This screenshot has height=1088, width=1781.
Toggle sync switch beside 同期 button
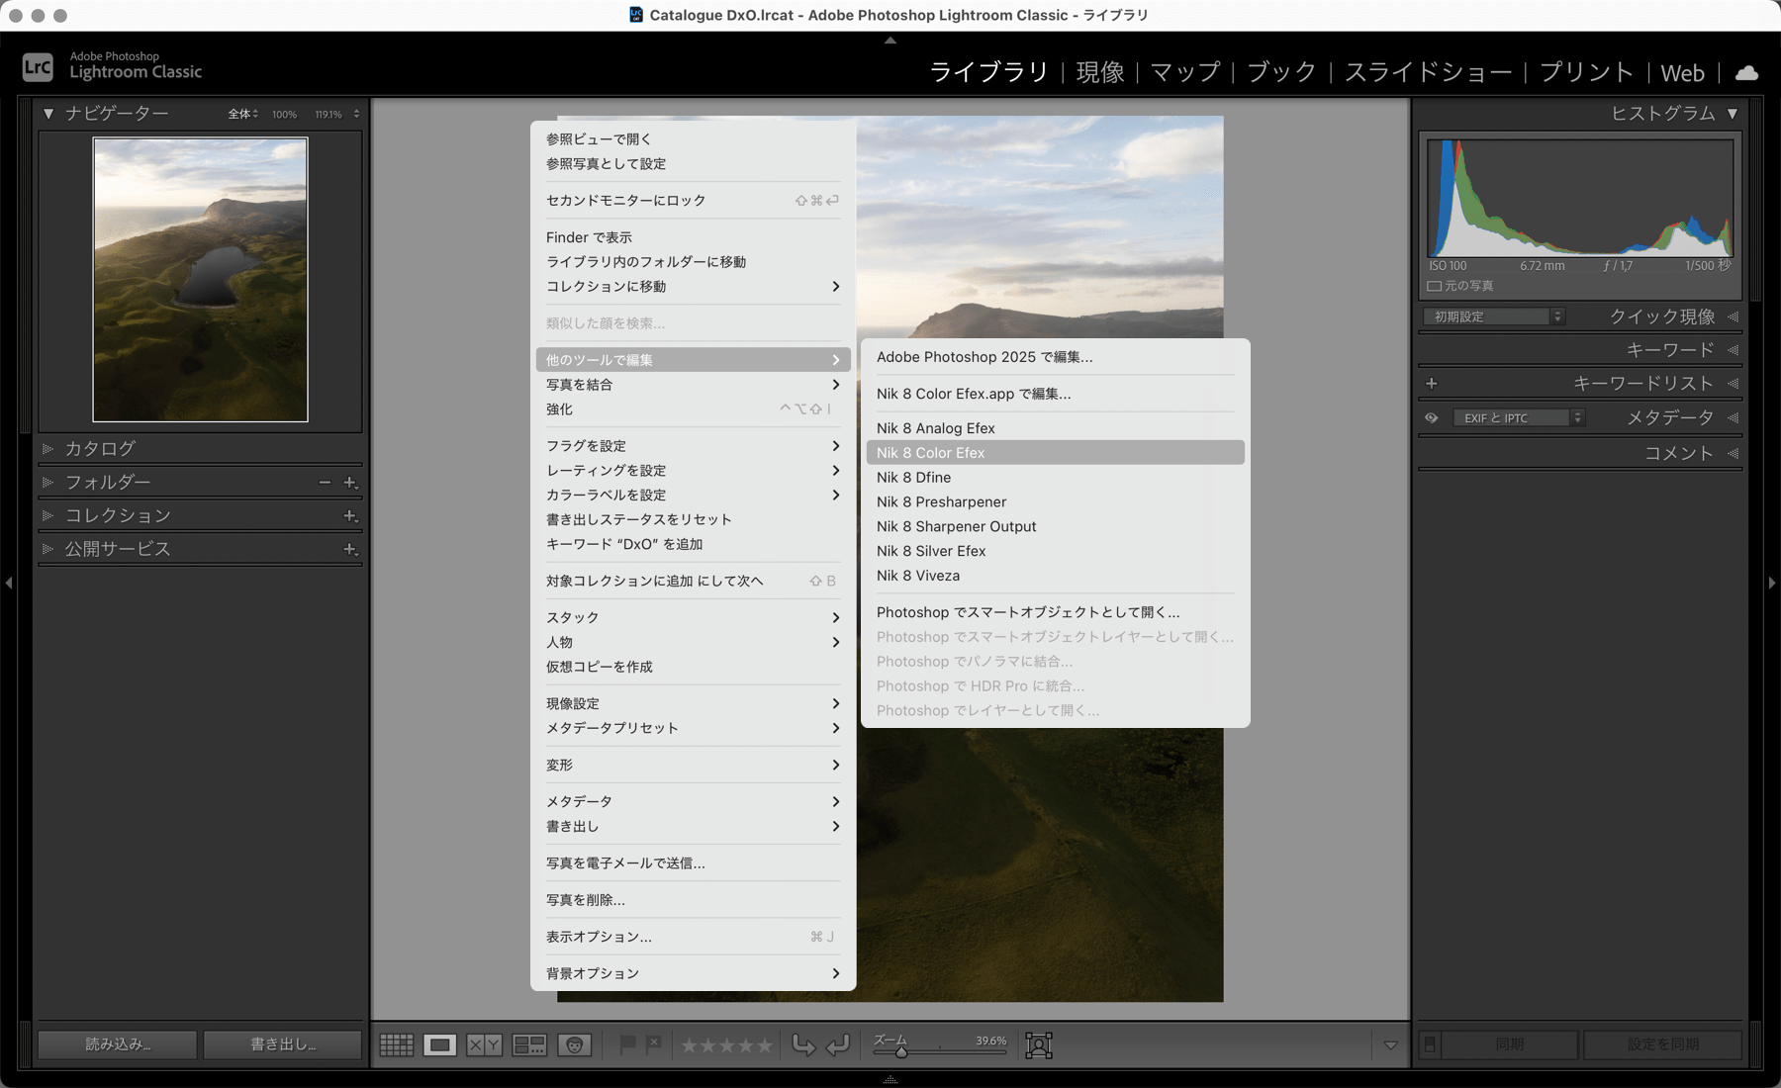tap(1430, 1044)
